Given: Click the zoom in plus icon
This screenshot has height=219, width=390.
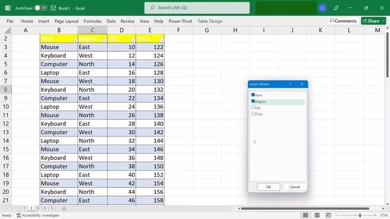Looking at the screenshot, I should point(375,215).
